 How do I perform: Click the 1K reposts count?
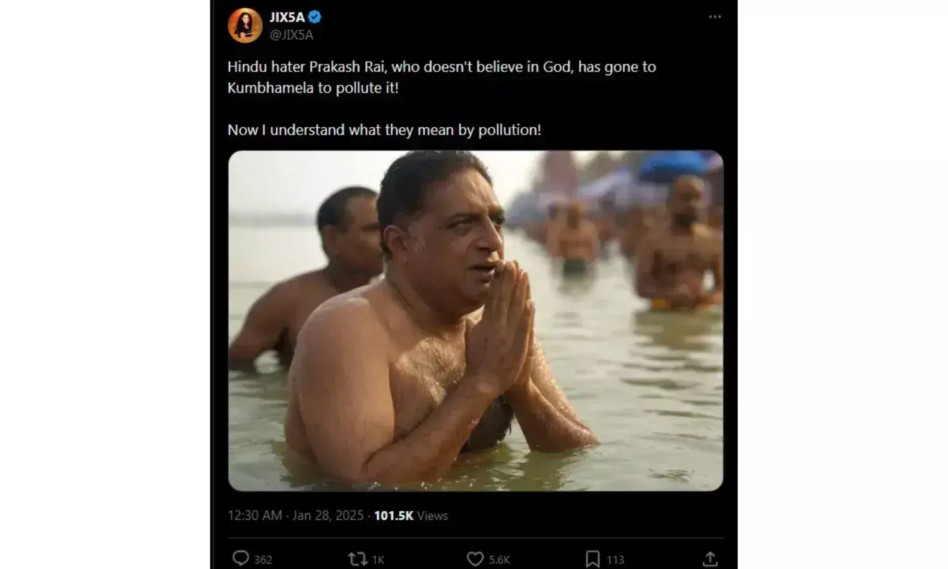pos(378,560)
